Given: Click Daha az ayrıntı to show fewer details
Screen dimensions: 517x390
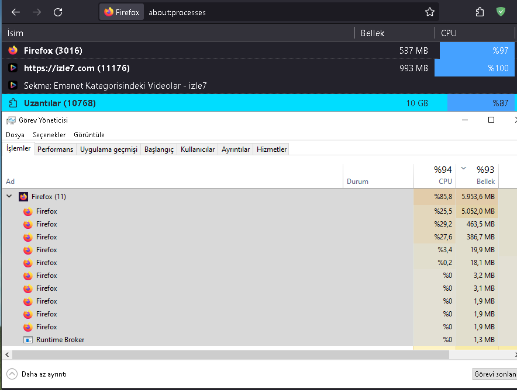Looking at the screenshot, I should pos(45,374).
